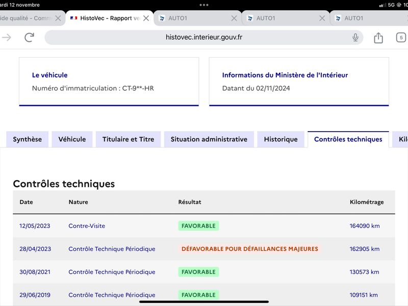This screenshot has width=408, height=306.
Task: Close the first AUTO1 tab
Action: 234,18
